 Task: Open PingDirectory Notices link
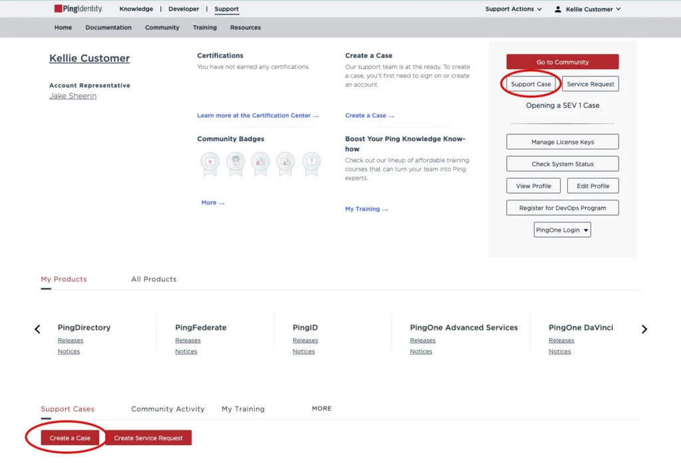point(68,351)
